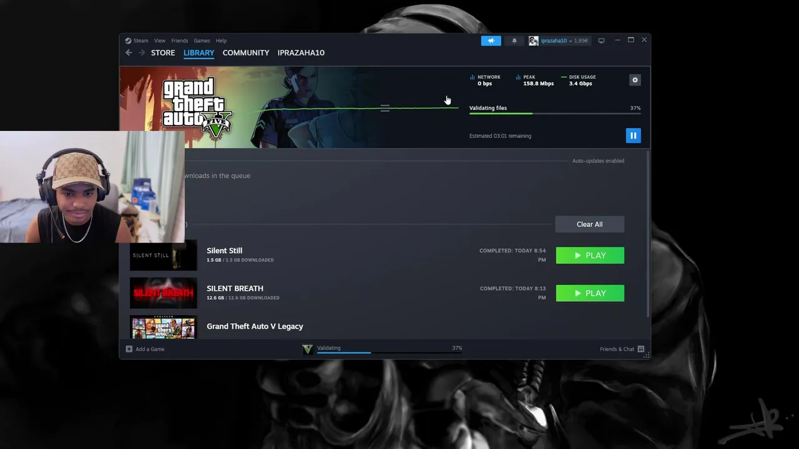
Task: Click Estimated 03:01 remaining text
Action: click(500, 136)
